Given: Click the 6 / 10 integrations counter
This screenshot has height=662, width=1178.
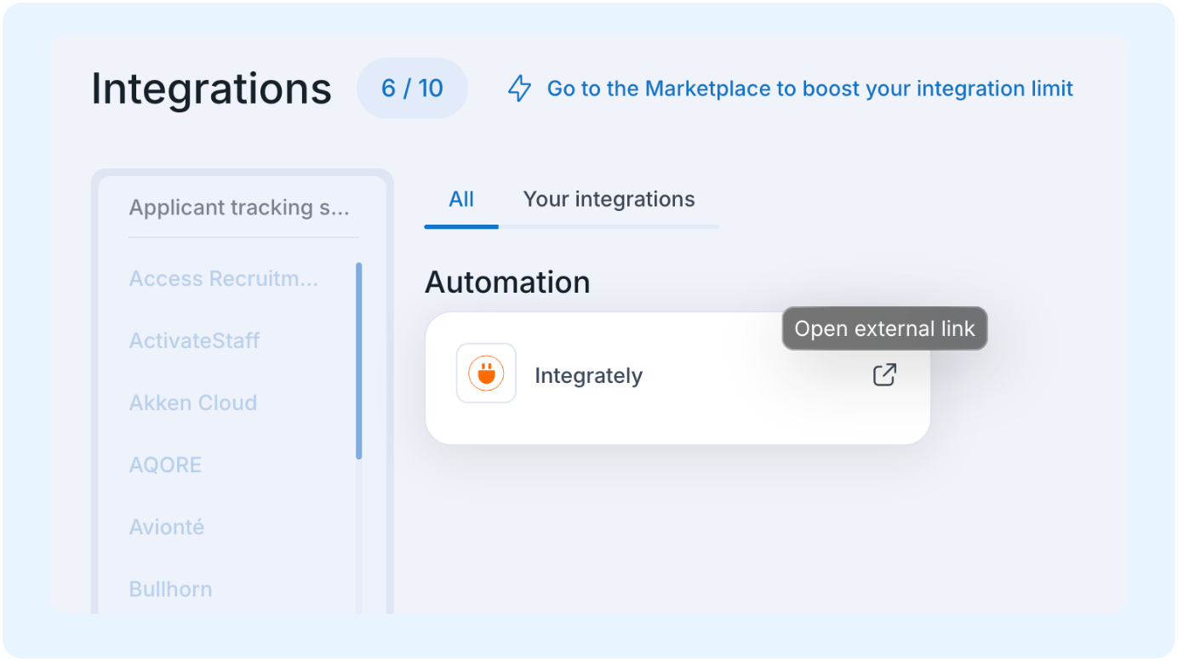Looking at the screenshot, I should coord(412,88).
